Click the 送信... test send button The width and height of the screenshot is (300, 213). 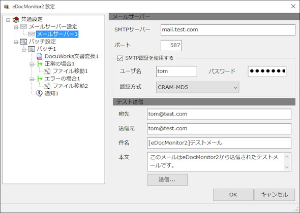[x=167, y=180]
